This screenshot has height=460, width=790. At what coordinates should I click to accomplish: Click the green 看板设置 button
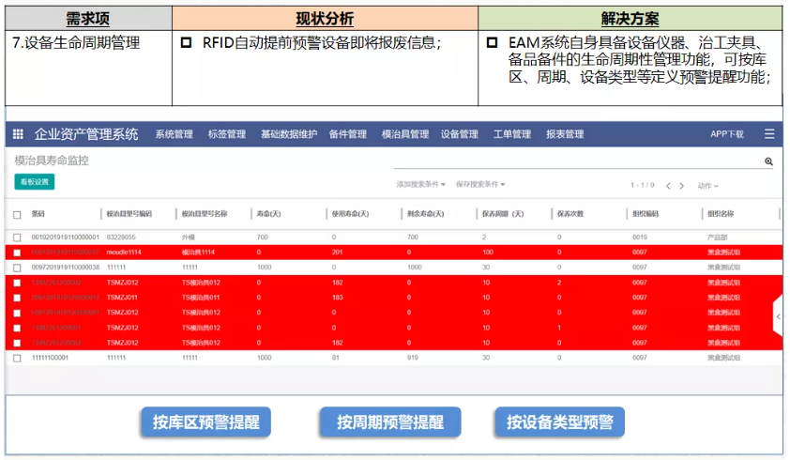(35, 181)
